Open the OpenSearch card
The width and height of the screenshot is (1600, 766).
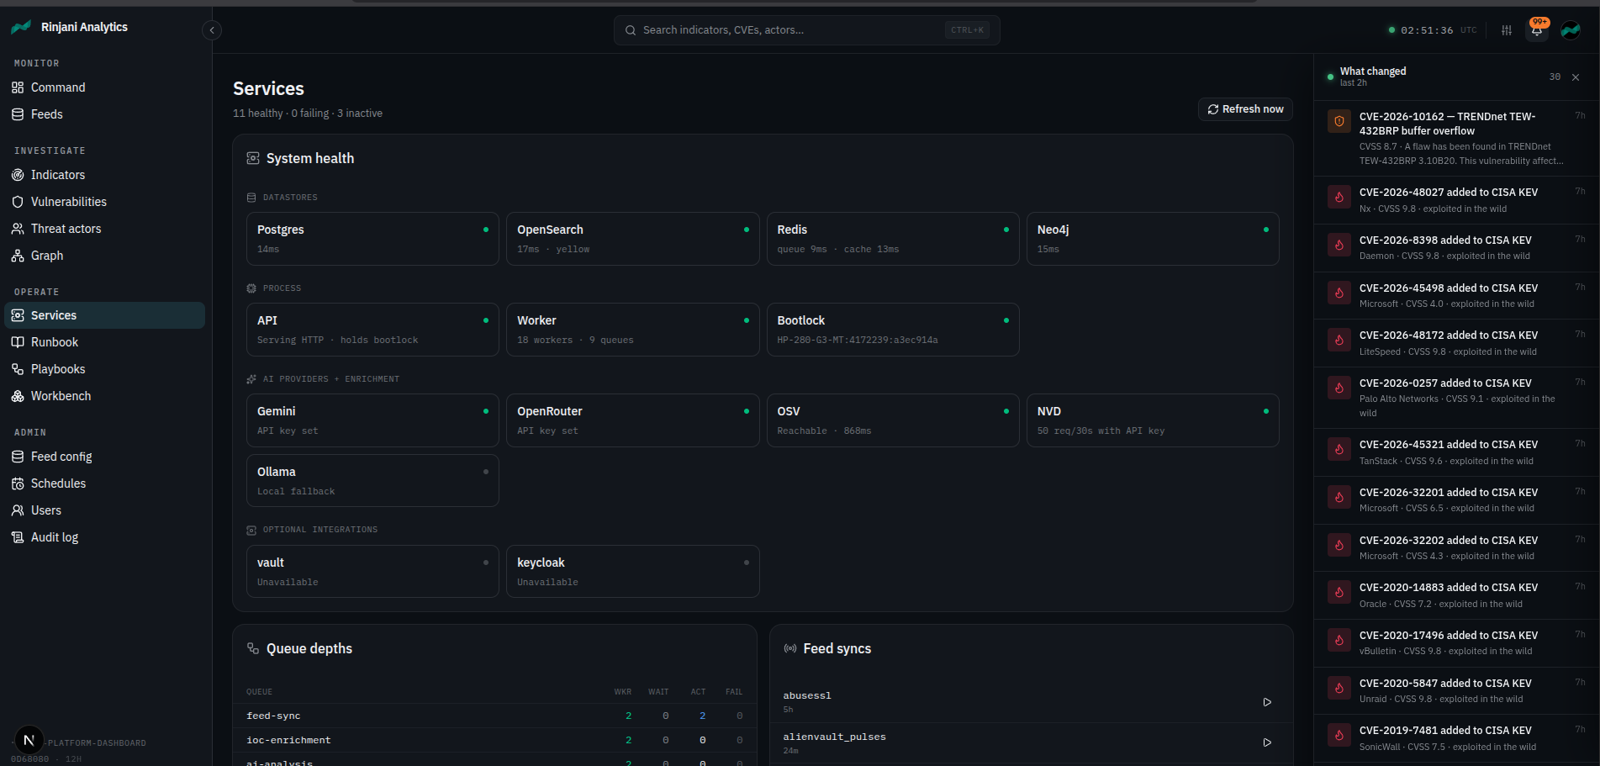pos(632,239)
